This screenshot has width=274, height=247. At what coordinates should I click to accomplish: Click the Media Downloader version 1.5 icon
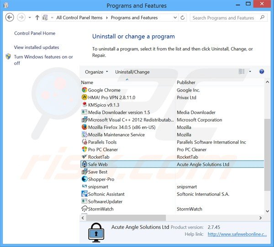[84, 112]
